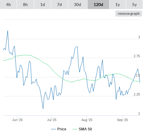
Task: Toggle the Price series in legend
Action: coord(59,129)
